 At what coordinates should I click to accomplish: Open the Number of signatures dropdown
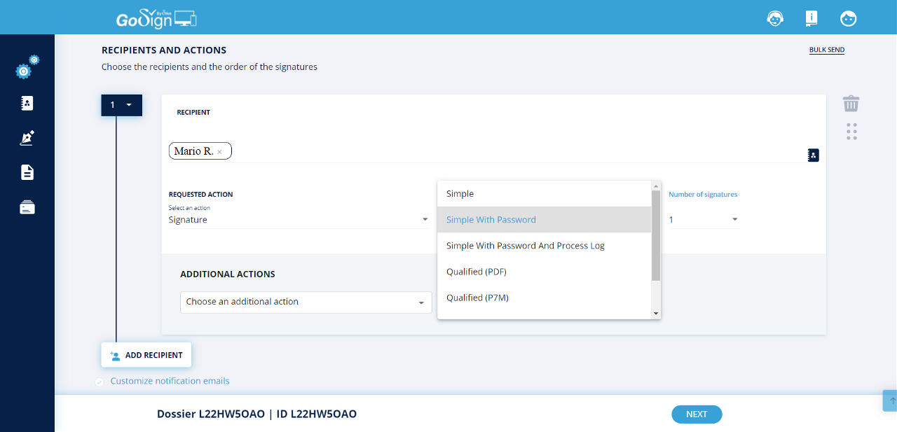click(704, 220)
